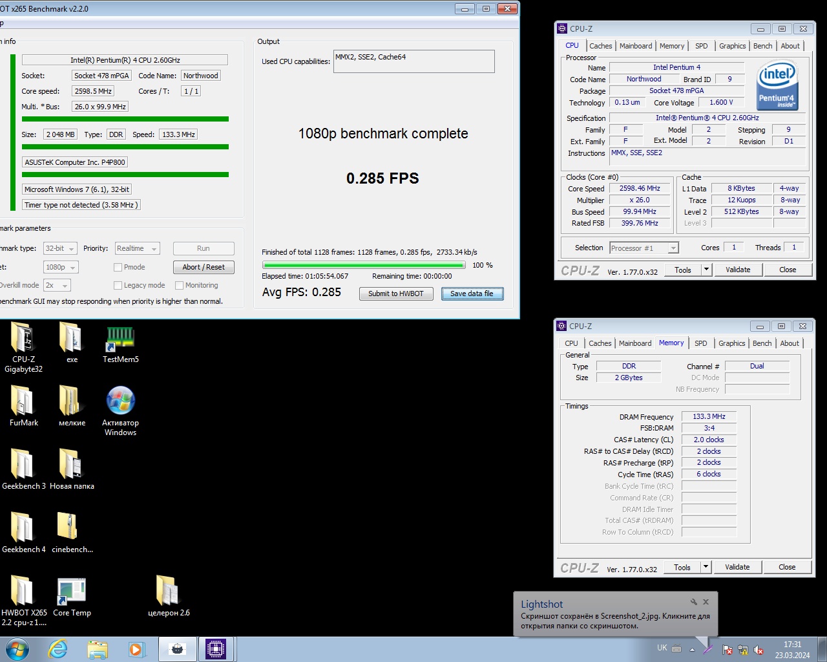Click the Lightshot notification options wrench icon
827x662 pixels.
694,602
